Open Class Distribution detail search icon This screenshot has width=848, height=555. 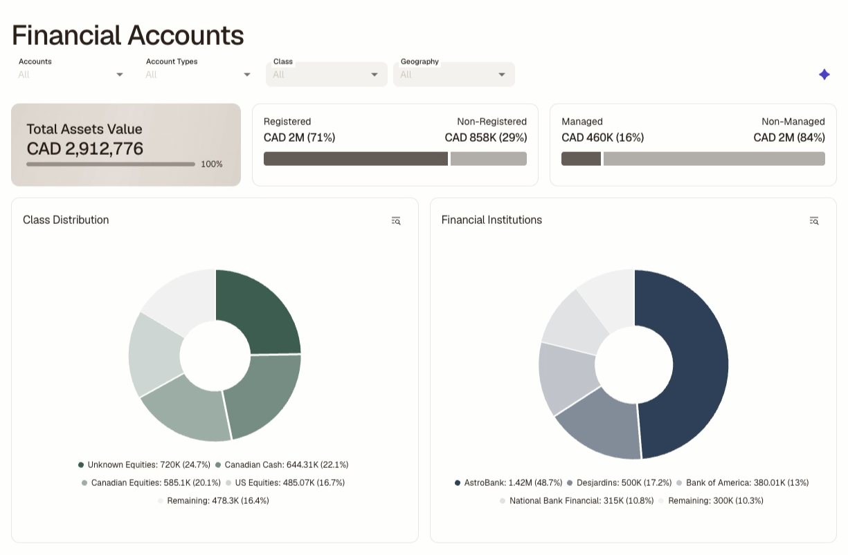click(x=396, y=220)
